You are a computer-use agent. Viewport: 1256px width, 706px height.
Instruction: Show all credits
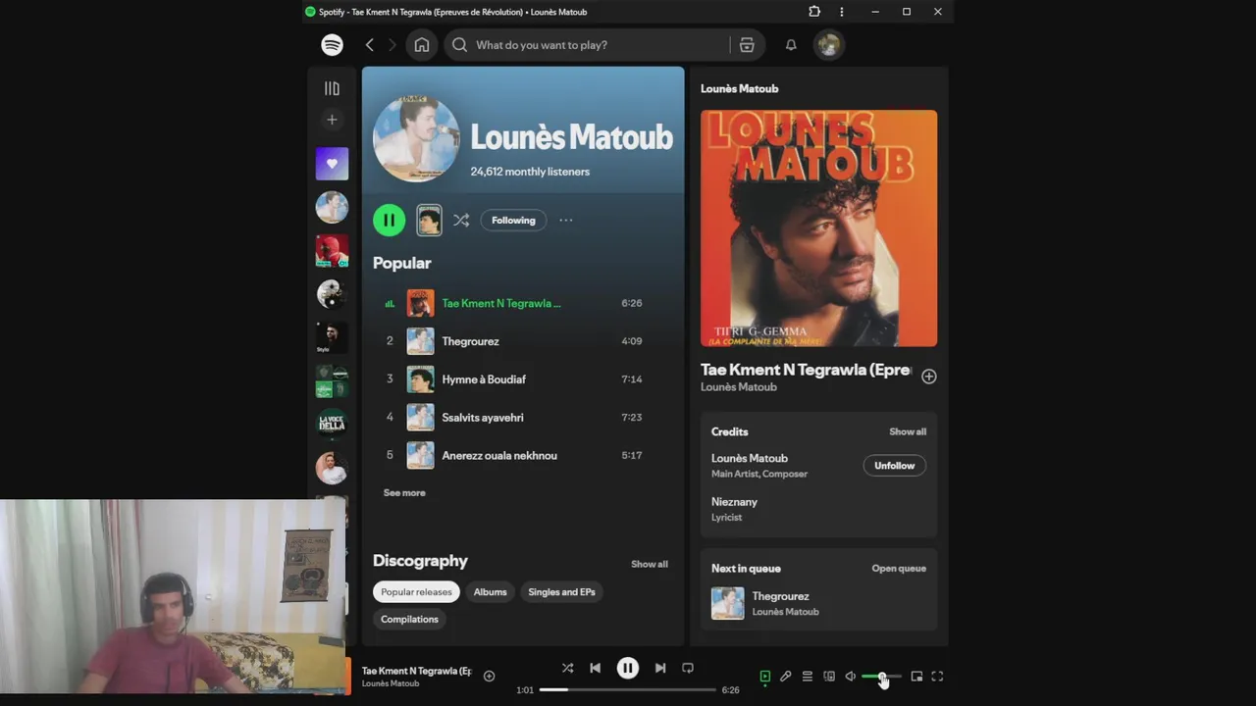point(908,431)
